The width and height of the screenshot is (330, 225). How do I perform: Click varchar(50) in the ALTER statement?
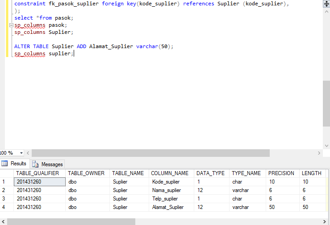[155, 46]
